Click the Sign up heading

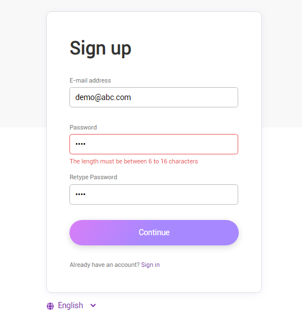pos(100,49)
